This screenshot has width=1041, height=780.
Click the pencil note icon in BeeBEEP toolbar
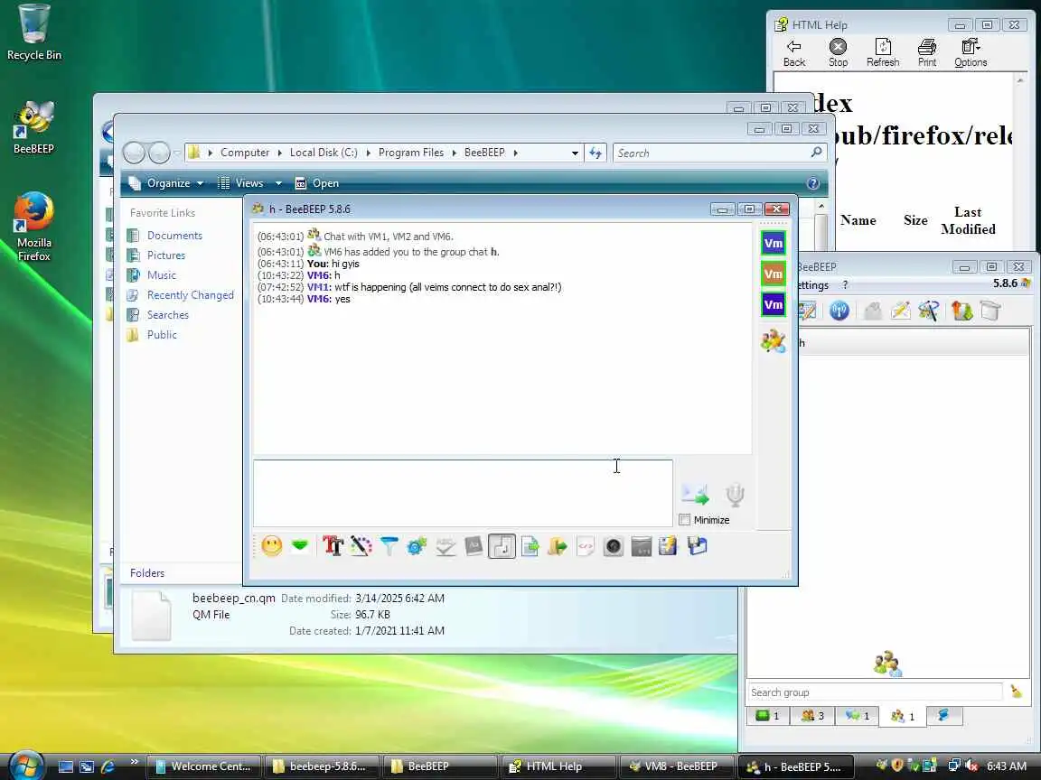tap(901, 311)
